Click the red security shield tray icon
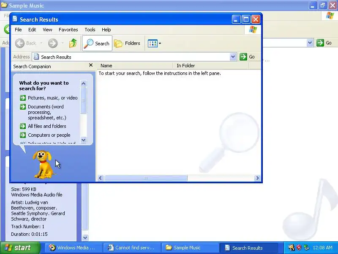338x254 pixels. [299, 248]
